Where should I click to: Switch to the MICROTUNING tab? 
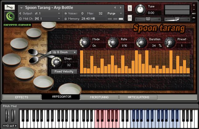99,97
